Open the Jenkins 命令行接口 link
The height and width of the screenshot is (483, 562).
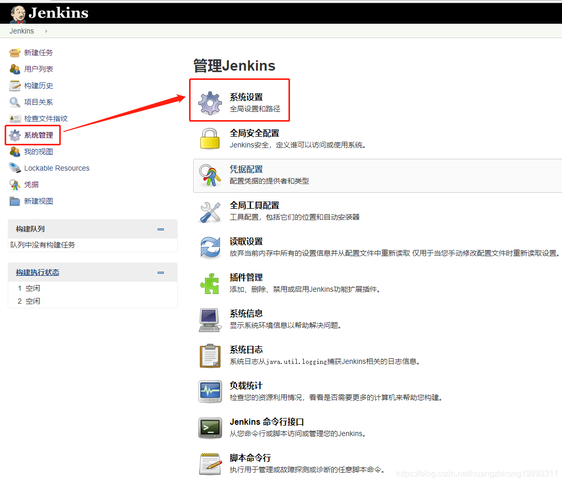pos(267,422)
